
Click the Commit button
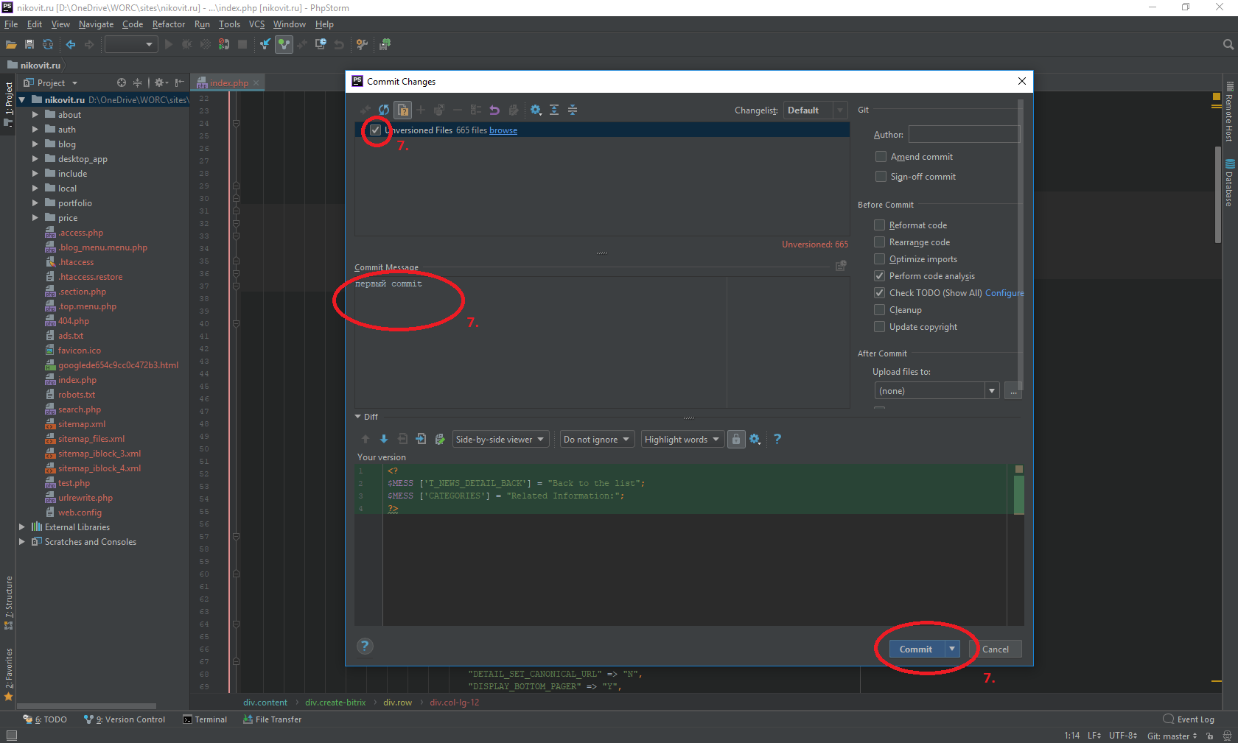coord(916,649)
